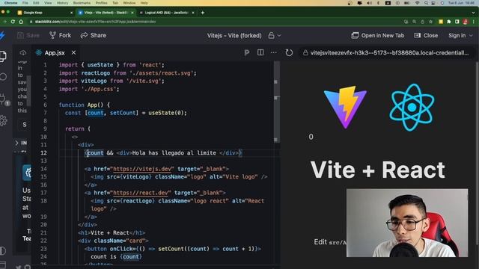Open the History menu in the menu bar
This screenshot has width=479, height=269.
tap(62, 3)
